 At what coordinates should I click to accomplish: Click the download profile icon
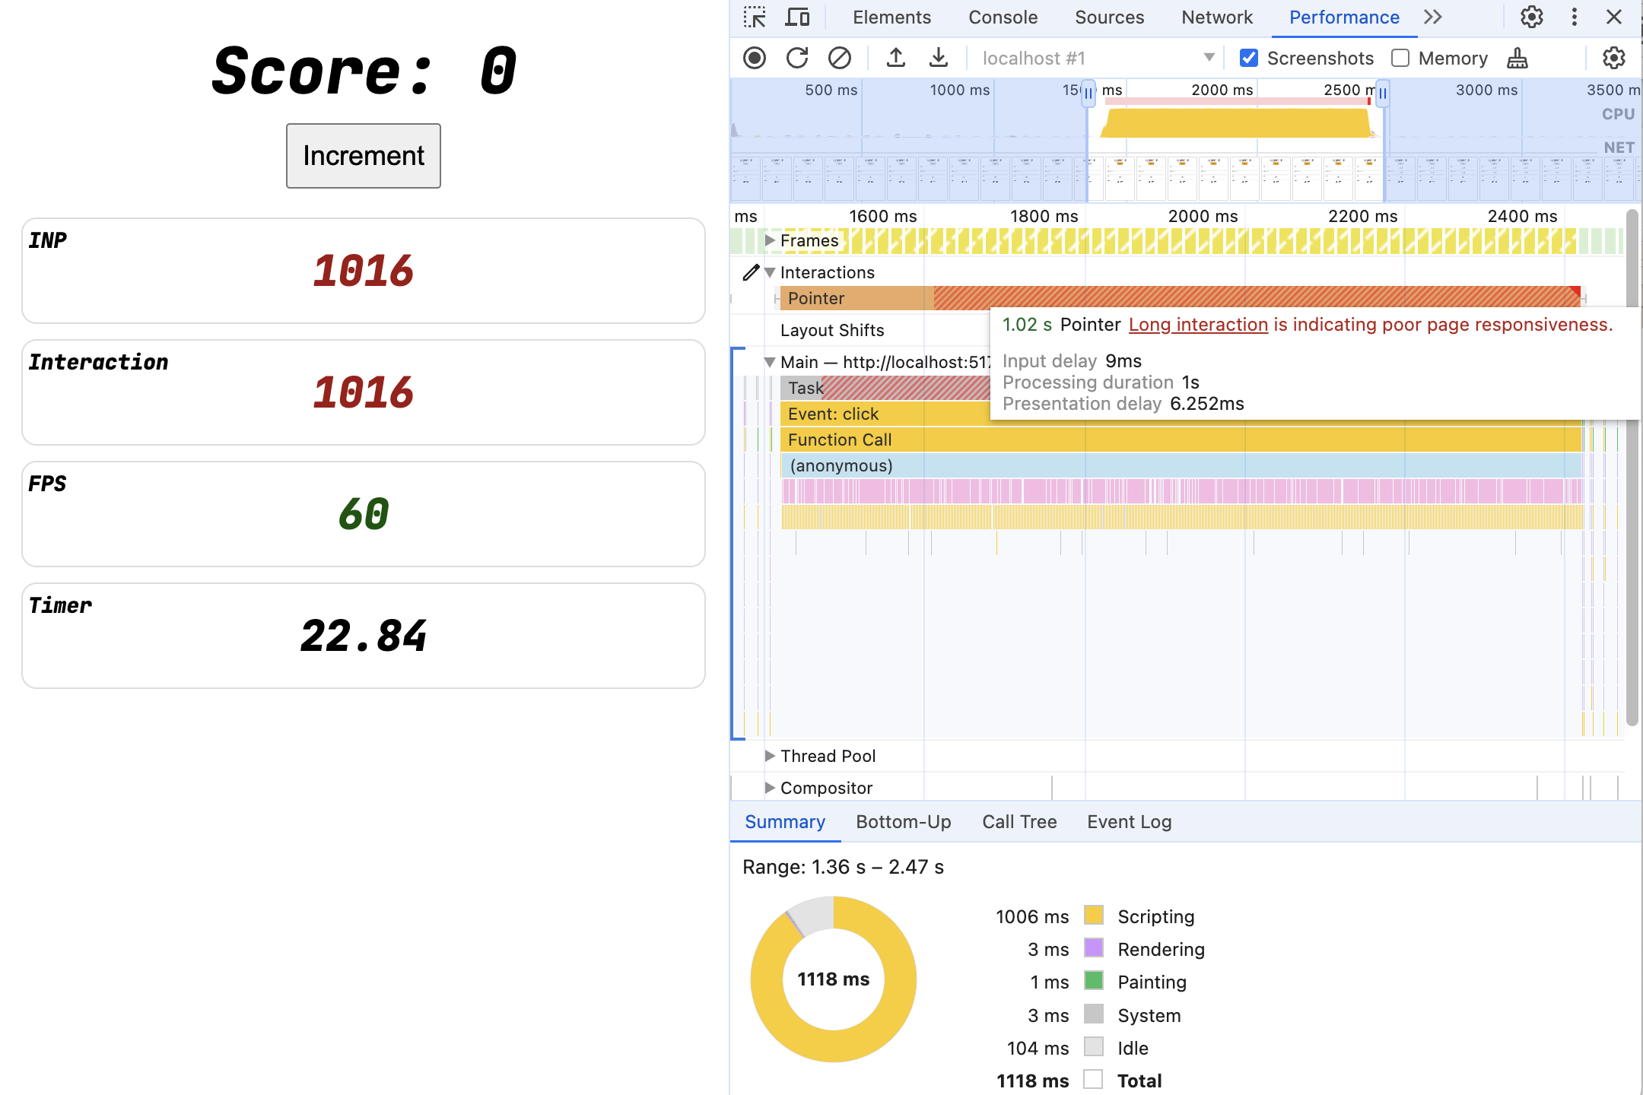[934, 58]
